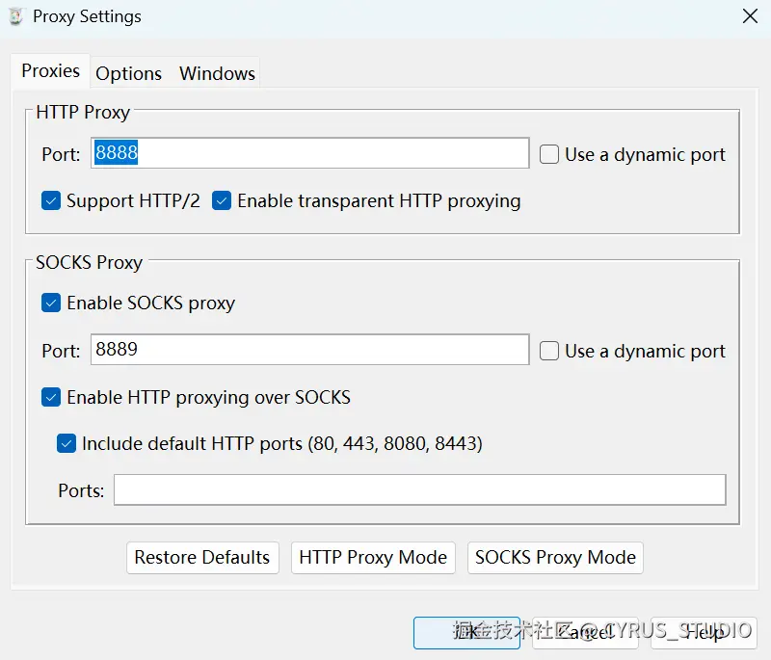The width and height of the screenshot is (771, 660).
Task: Disable transparent HTTP proxying
Action: point(223,200)
